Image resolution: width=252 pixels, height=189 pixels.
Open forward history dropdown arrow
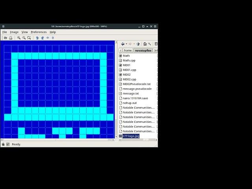[134, 44]
